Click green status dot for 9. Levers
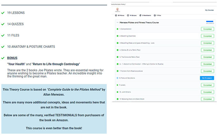The height and width of the screenshot is (135, 217). 117,85
